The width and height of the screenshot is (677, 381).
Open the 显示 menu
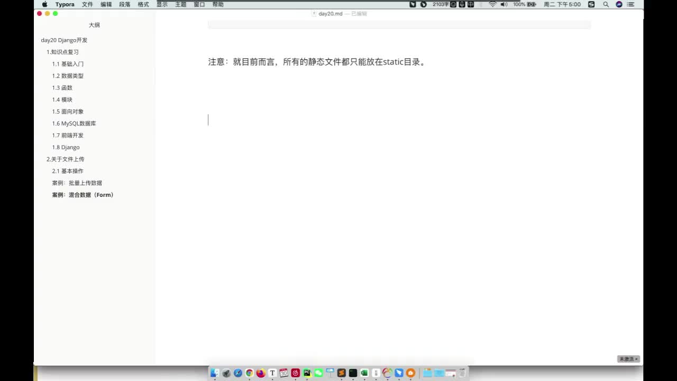[x=162, y=4]
